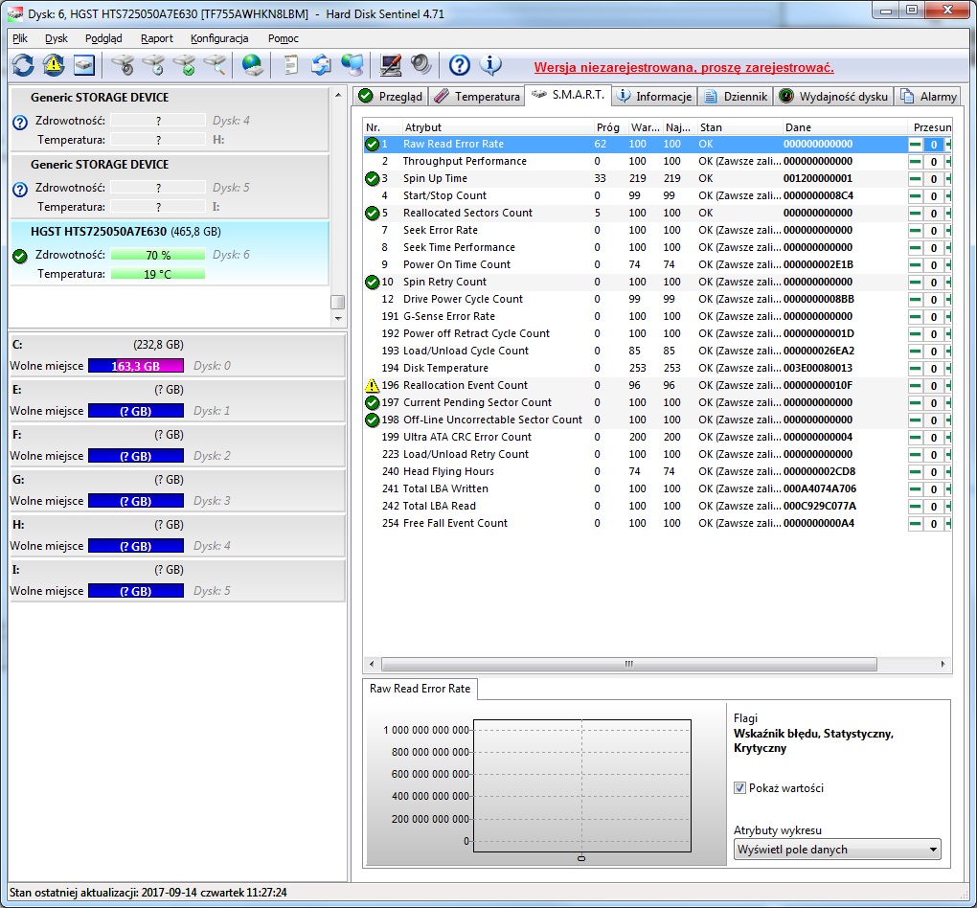Image resolution: width=977 pixels, height=908 pixels.
Task: Click offset value field of Seek Error Rate row
Action: 933,231
